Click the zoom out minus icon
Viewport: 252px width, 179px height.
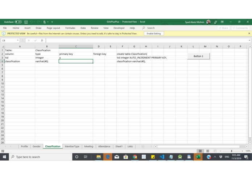click(x=220, y=151)
